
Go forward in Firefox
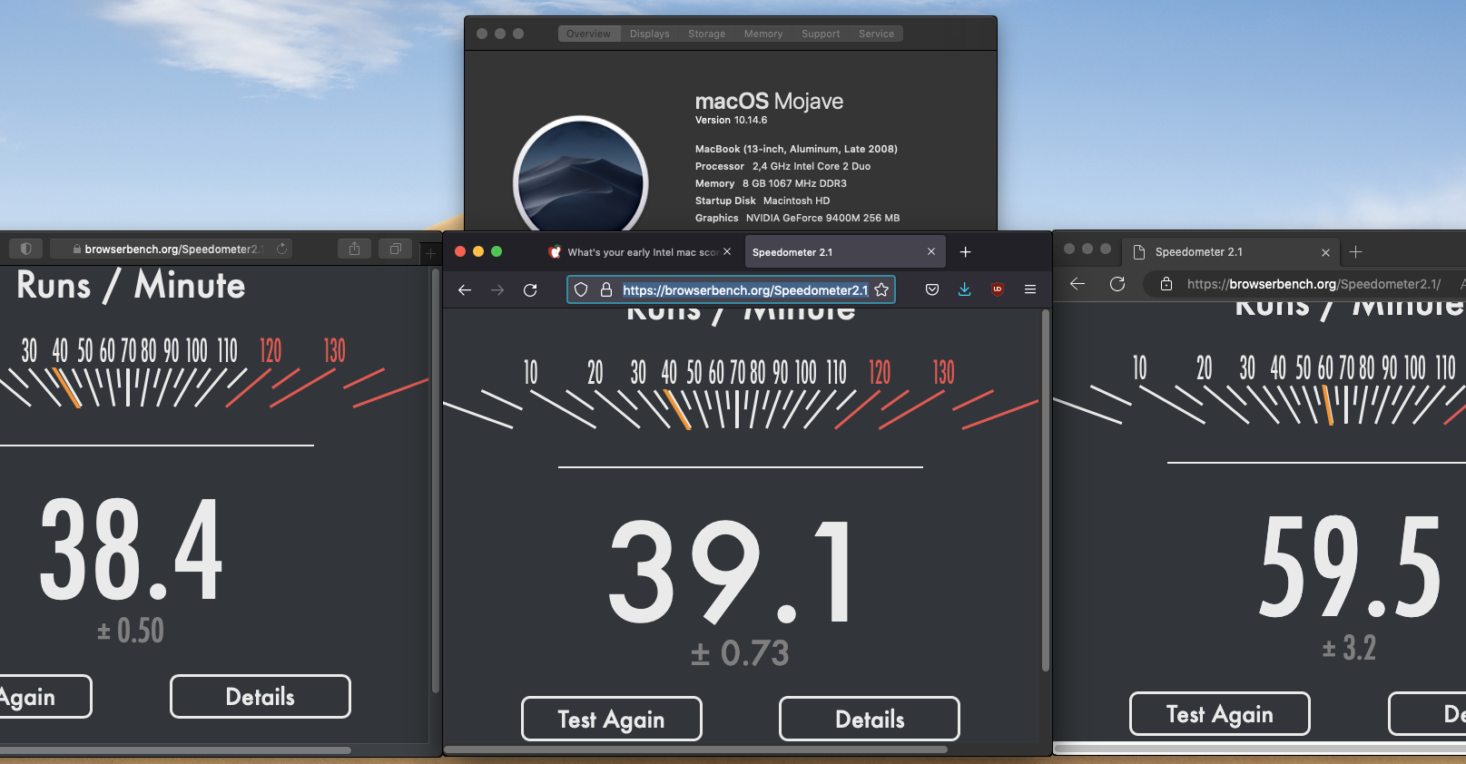(x=497, y=289)
